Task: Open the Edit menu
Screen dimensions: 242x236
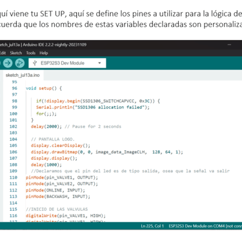Action: 3,53
